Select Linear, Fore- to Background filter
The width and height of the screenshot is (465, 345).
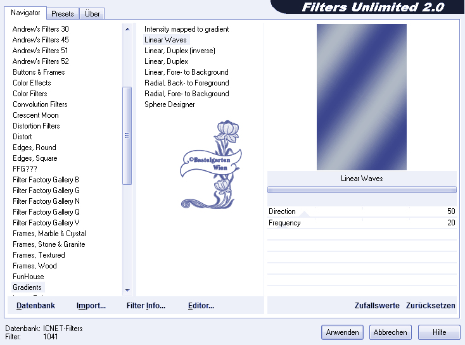[x=186, y=72]
